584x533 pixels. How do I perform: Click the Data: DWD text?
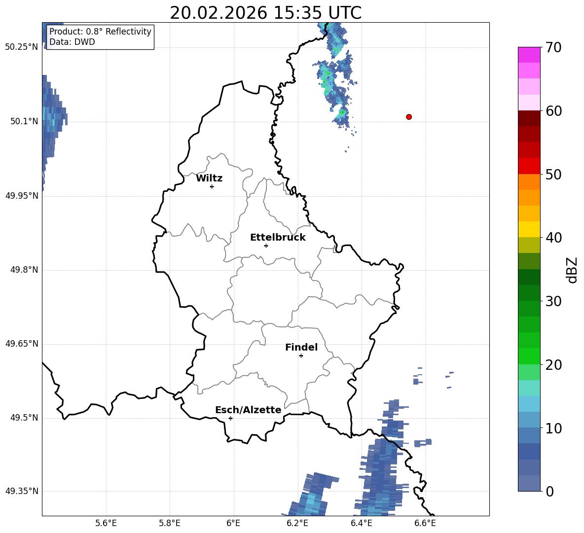coord(72,42)
